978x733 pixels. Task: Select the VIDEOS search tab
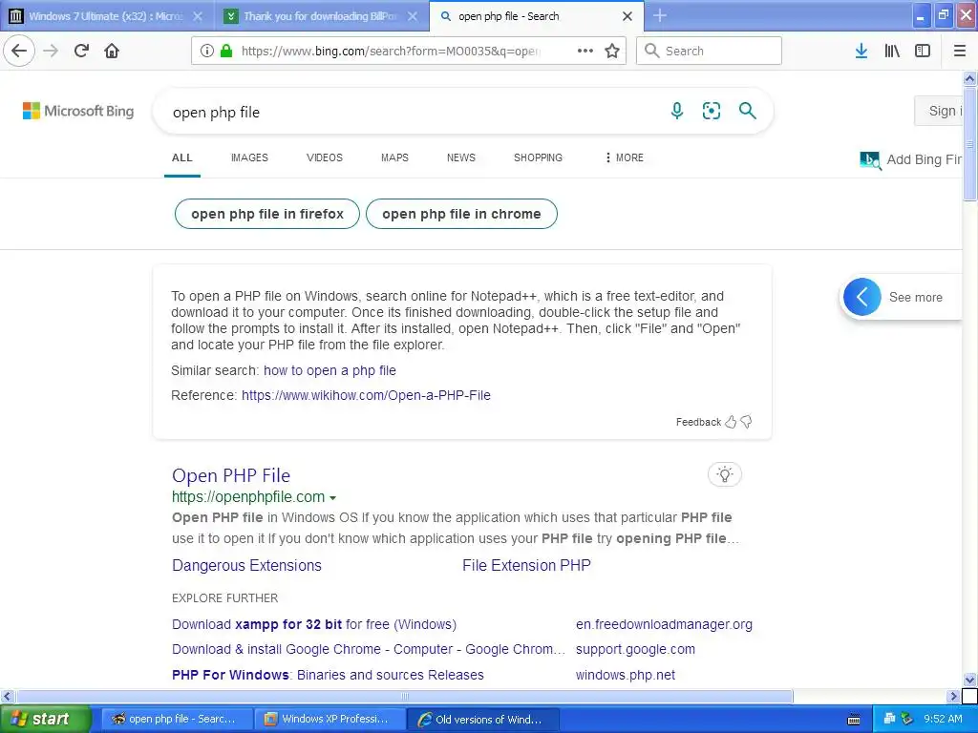tap(325, 157)
